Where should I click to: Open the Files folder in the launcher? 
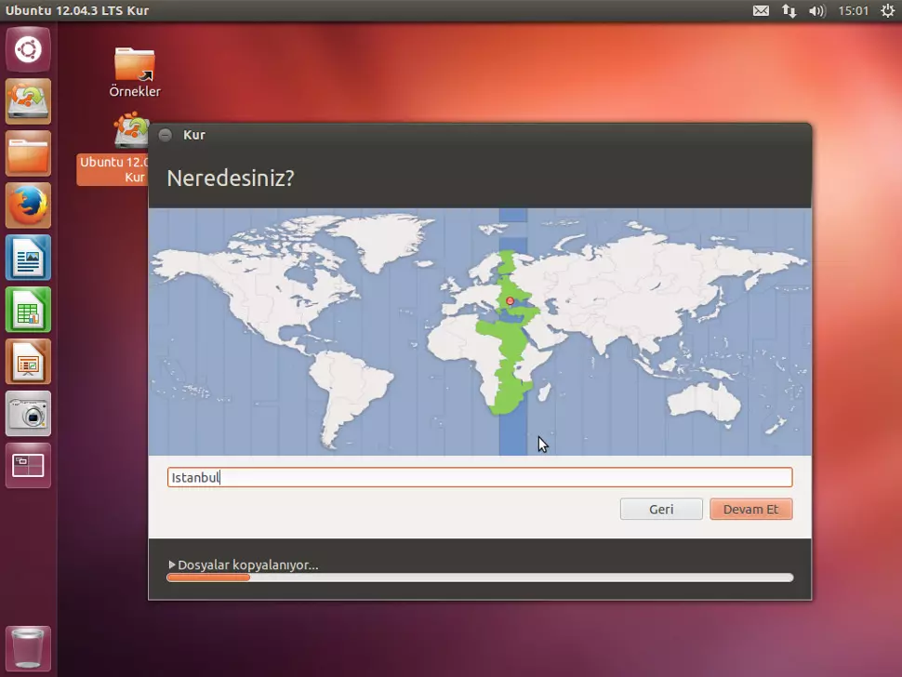(28, 153)
